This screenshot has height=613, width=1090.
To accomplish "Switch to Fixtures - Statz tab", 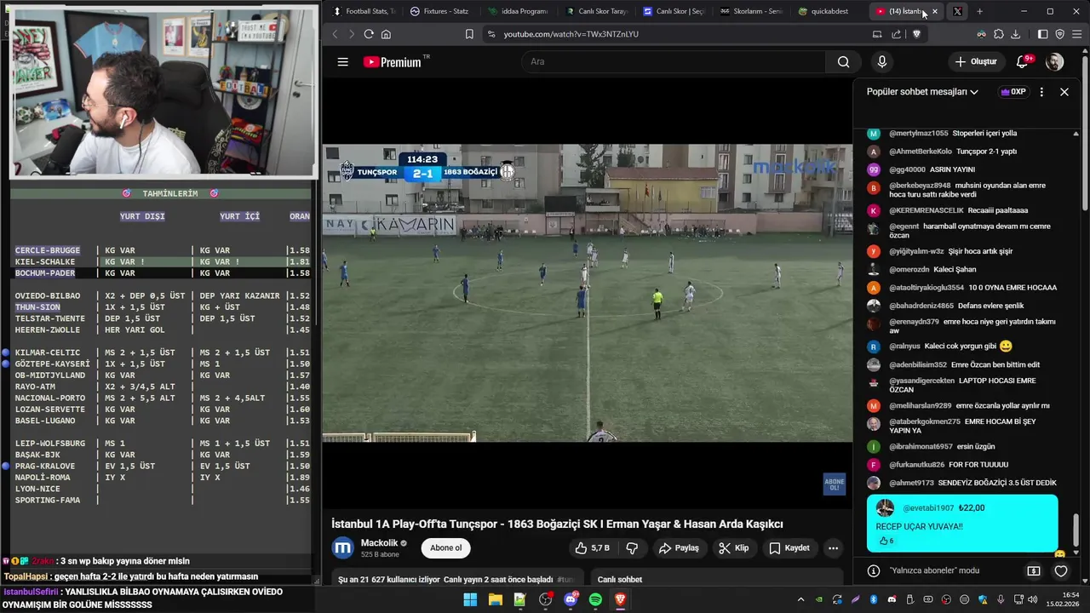I will click(x=440, y=11).
